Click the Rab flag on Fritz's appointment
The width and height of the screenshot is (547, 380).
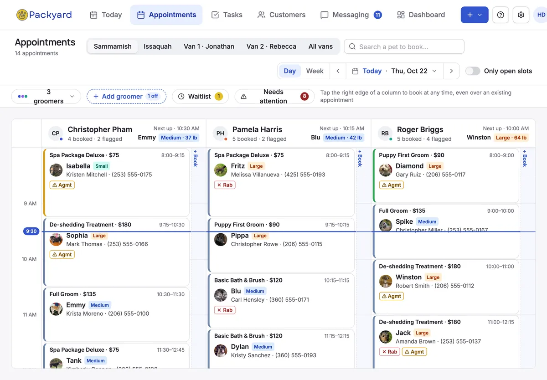click(x=225, y=185)
